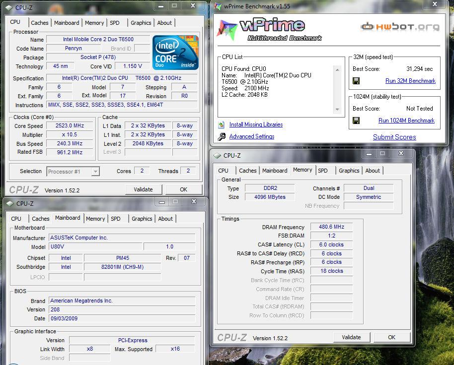
Task: Select Caches tab in the Mainboard CPU-Z window
Action: (41, 219)
